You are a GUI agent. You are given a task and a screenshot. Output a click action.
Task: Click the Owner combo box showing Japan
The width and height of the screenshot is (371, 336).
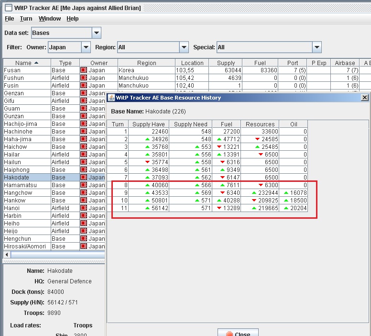click(69, 47)
